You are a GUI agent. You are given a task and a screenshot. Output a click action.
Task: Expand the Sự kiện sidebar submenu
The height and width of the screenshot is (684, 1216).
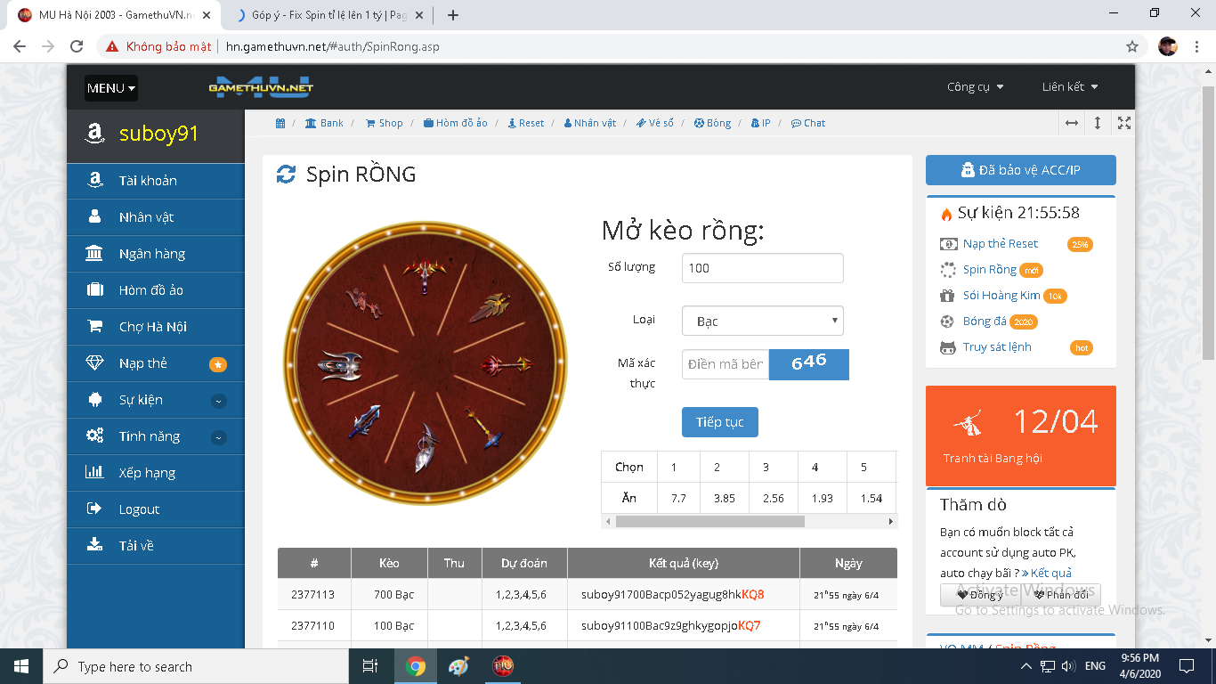(218, 401)
